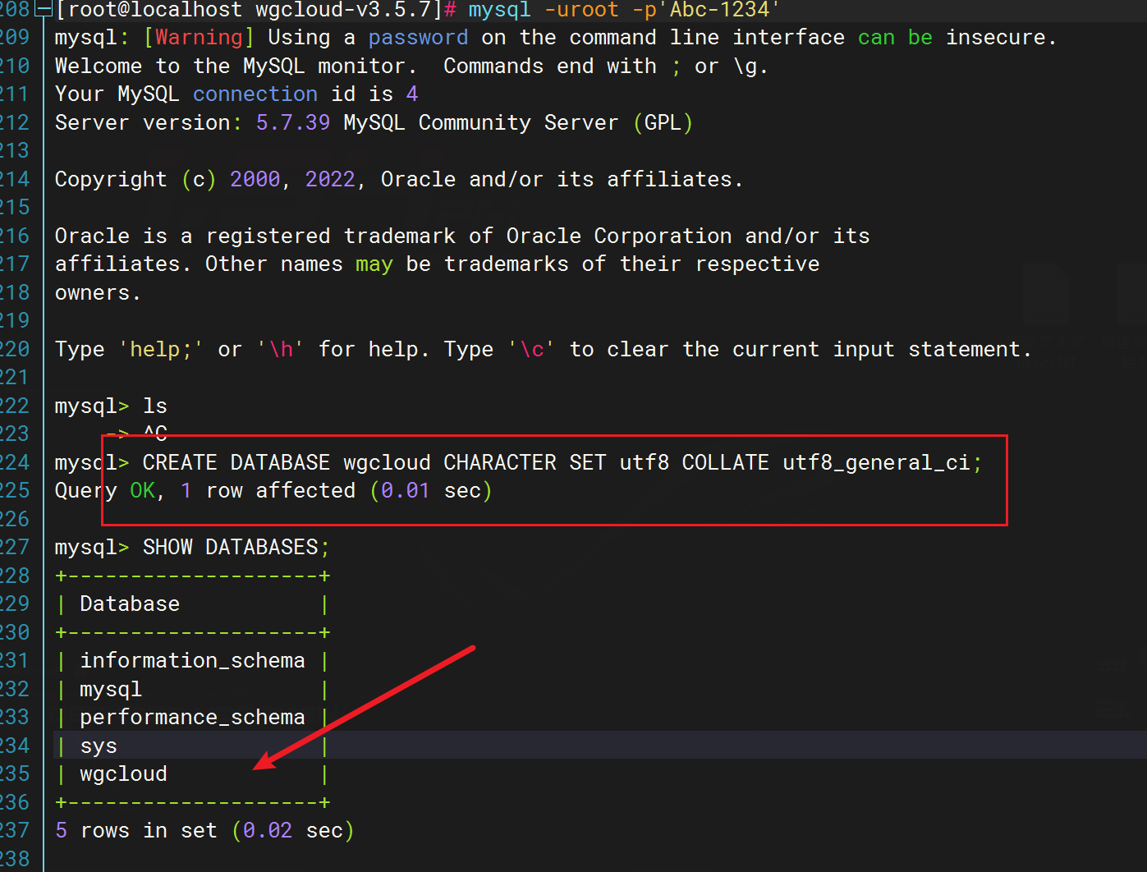Image resolution: width=1147 pixels, height=872 pixels.
Task: Click the 'CHARACTER SET' keywords
Action: 525,463
